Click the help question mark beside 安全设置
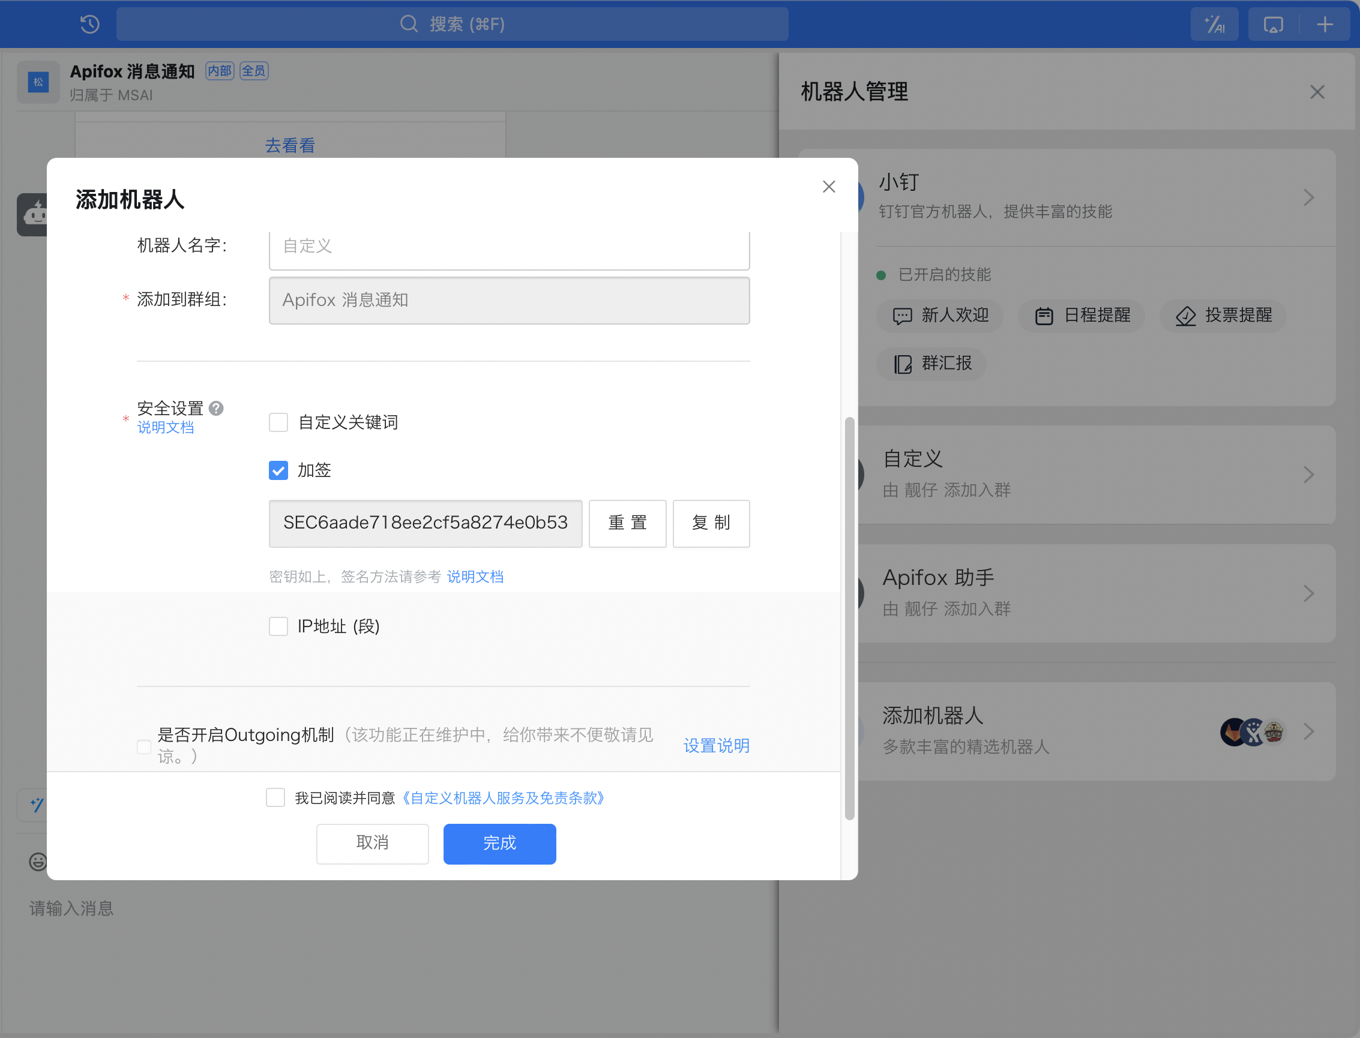 tap(216, 409)
